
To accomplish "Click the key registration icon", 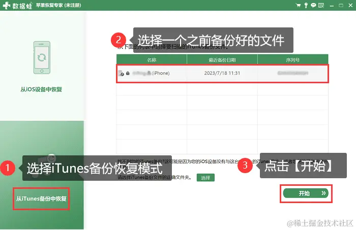I will [306, 5].
